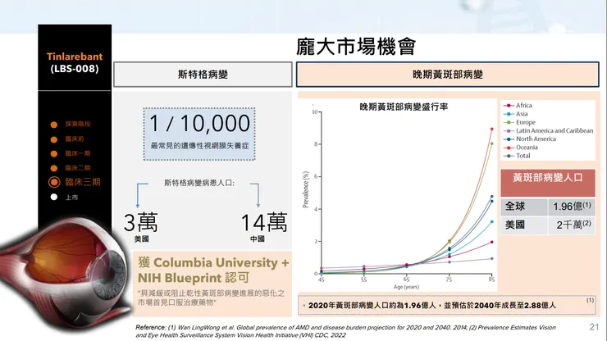Click the Latin America and Caribbean legend entry
Image resolution: width=607 pixels, height=341 pixels.
(x=549, y=131)
